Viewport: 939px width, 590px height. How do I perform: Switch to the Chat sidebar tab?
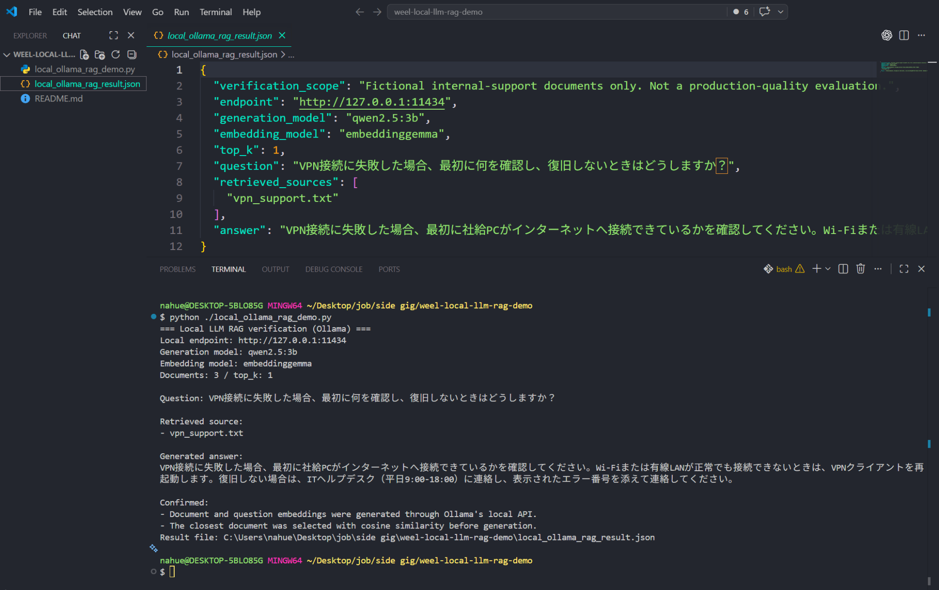pyautogui.click(x=72, y=36)
